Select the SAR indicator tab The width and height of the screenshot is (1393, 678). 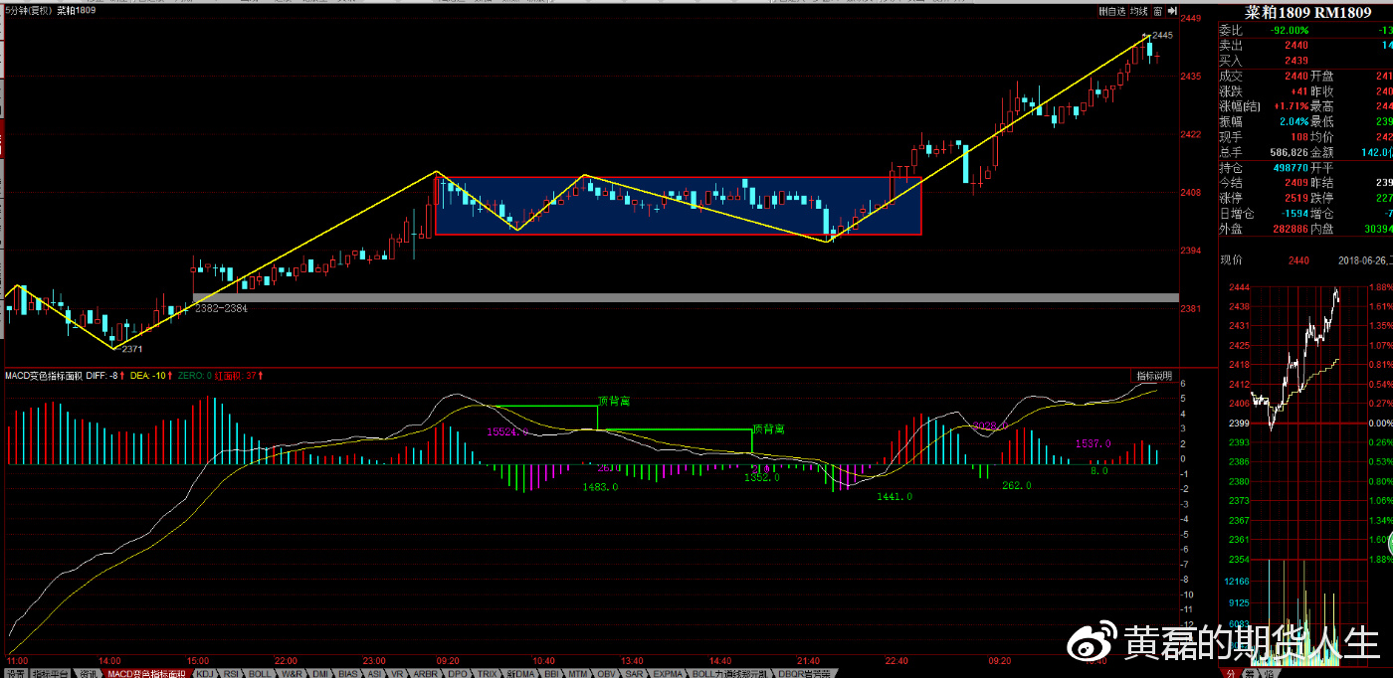point(634,673)
